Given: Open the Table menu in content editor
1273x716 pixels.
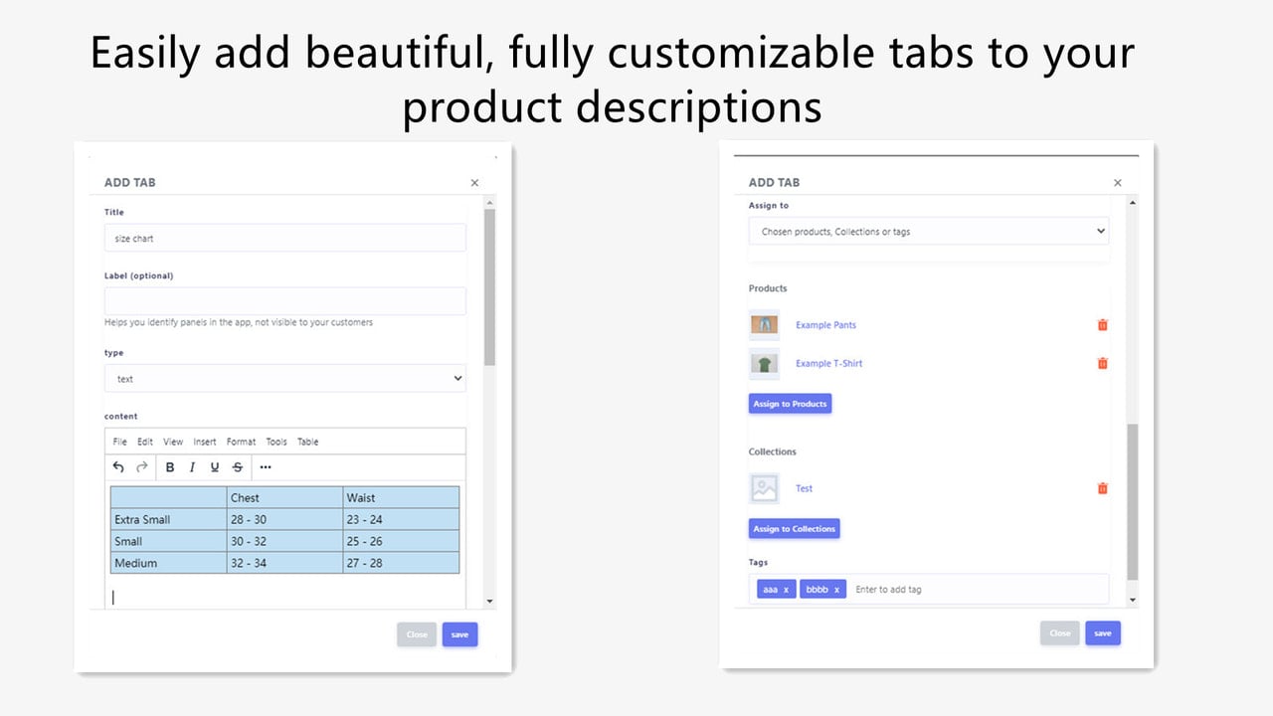Looking at the screenshot, I should [308, 442].
